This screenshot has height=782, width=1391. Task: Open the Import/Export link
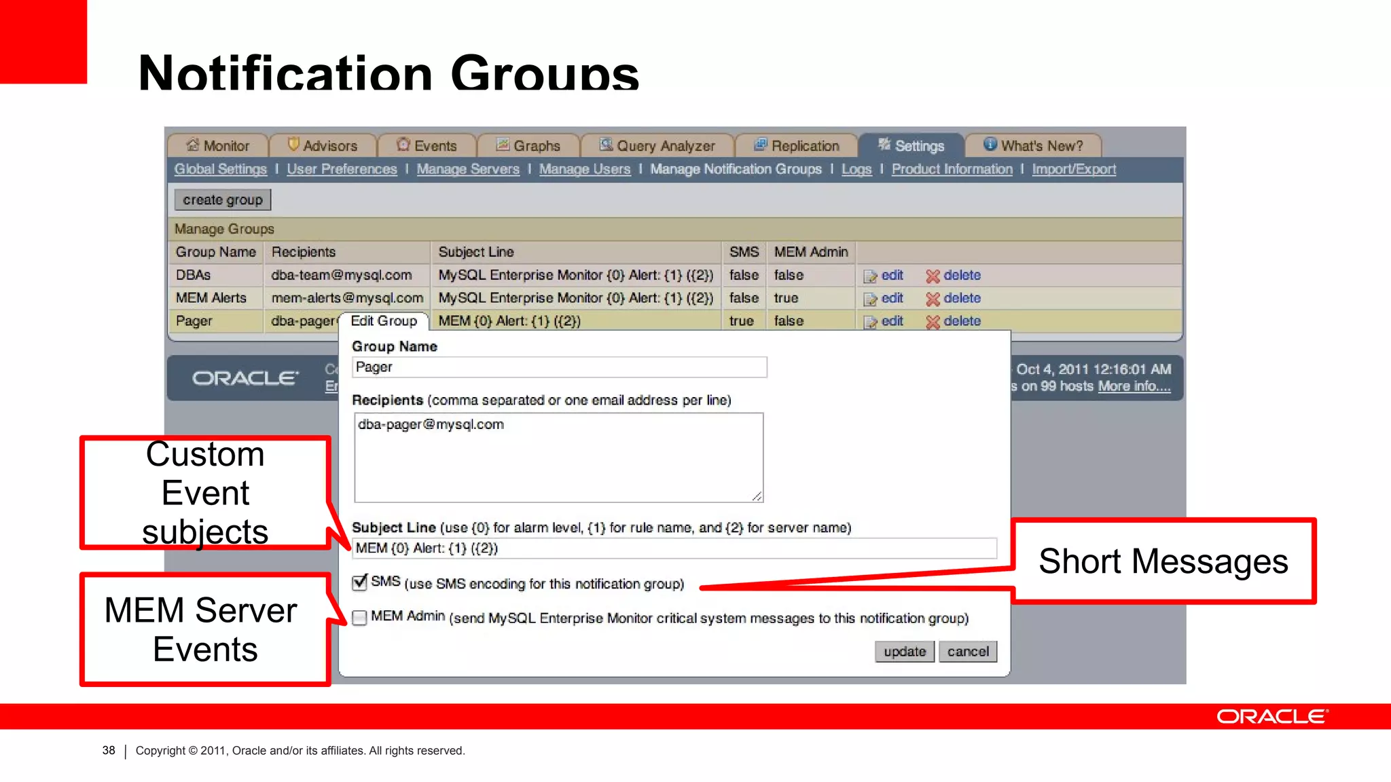tap(1074, 169)
